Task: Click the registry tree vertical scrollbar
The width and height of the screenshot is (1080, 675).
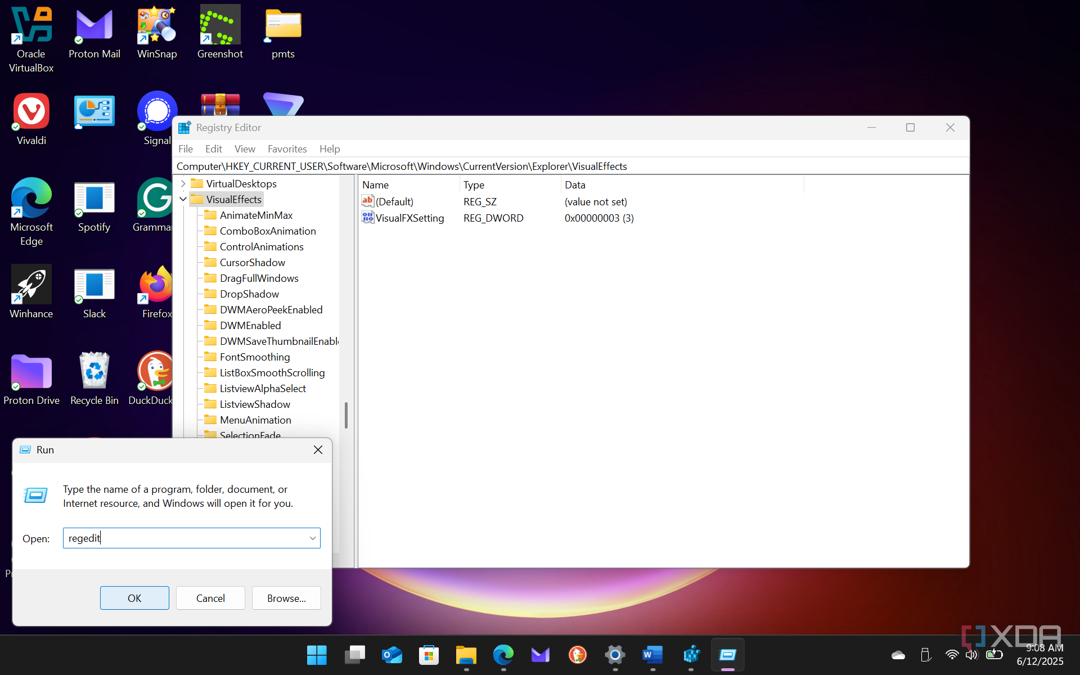Action: (x=346, y=415)
